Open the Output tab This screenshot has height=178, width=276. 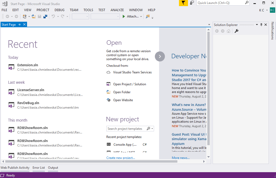click(x=53, y=168)
